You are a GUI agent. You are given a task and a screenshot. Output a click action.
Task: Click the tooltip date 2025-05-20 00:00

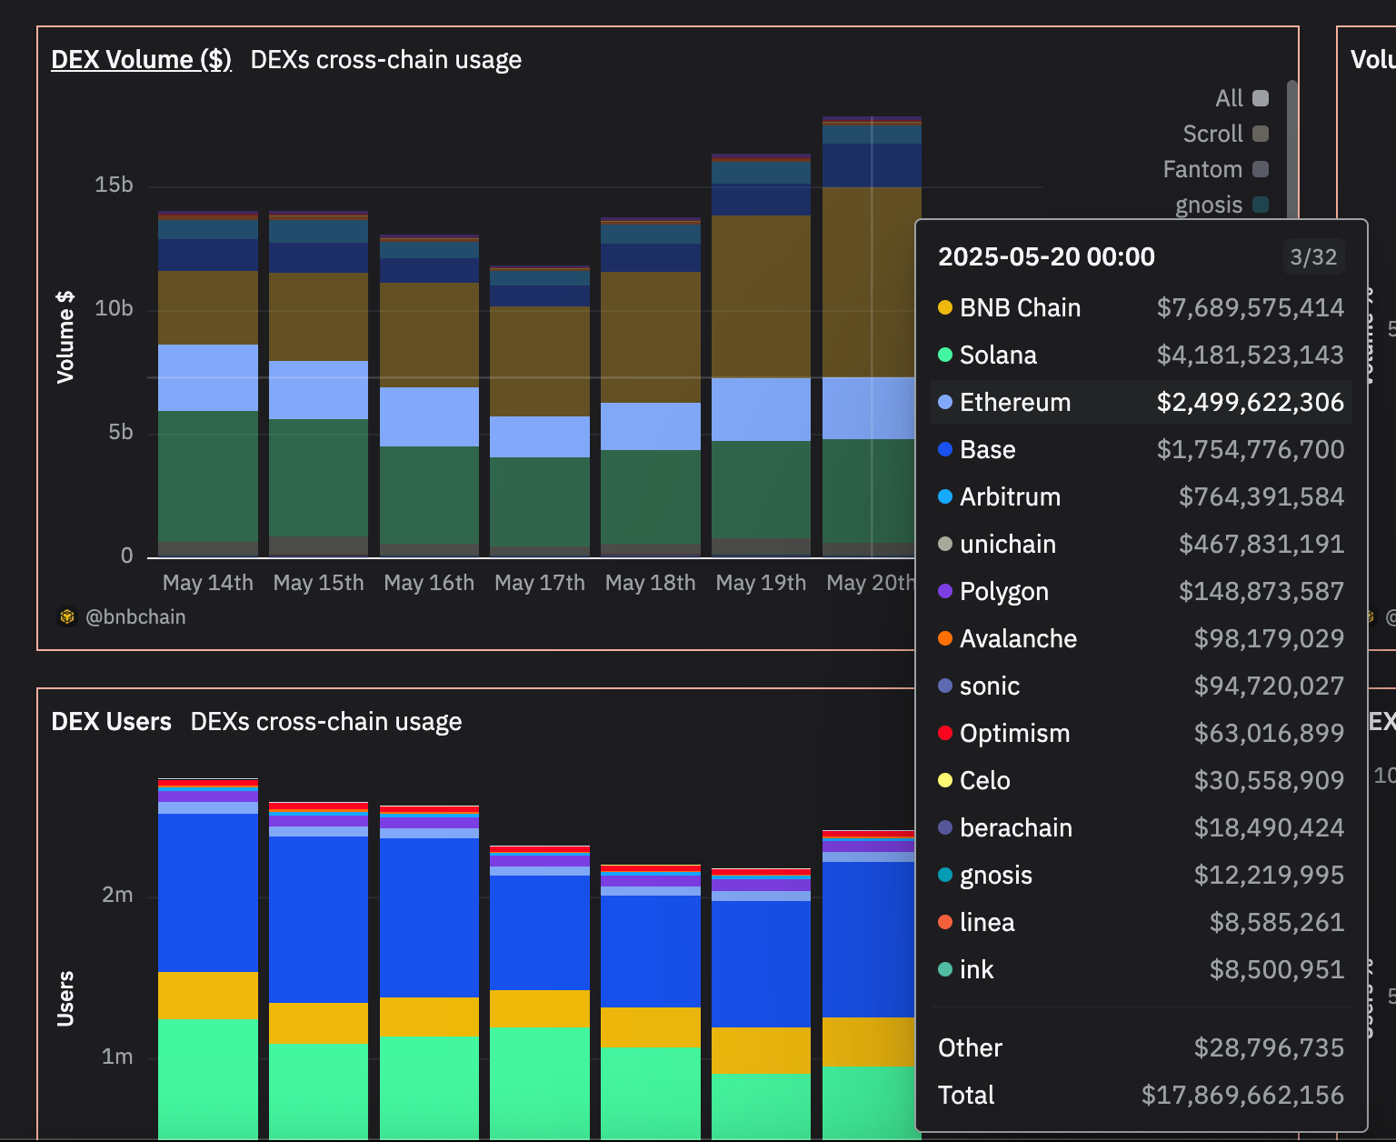click(x=1046, y=257)
